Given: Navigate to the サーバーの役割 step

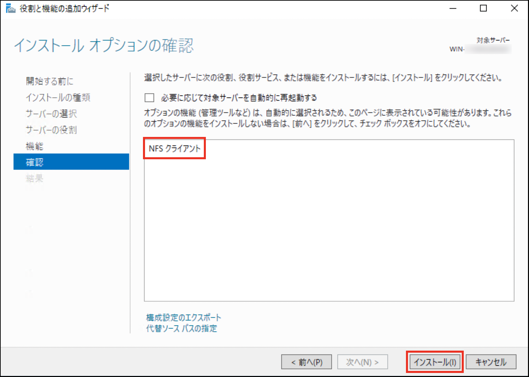Looking at the screenshot, I should [x=51, y=130].
